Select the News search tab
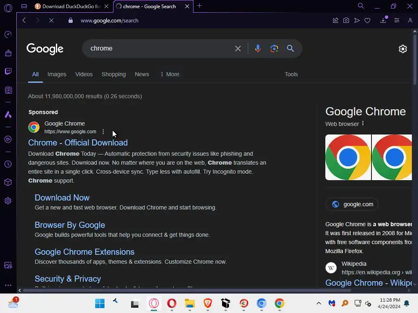The image size is (418, 313). (x=142, y=74)
